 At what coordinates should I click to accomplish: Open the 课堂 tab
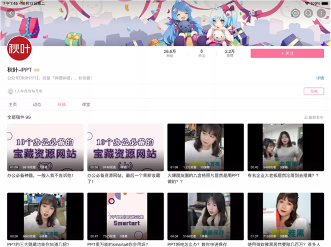[86, 104]
